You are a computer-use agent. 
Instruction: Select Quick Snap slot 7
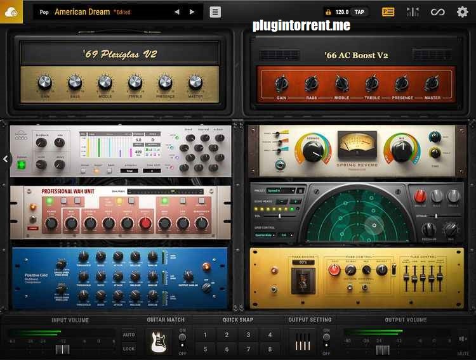point(248,349)
